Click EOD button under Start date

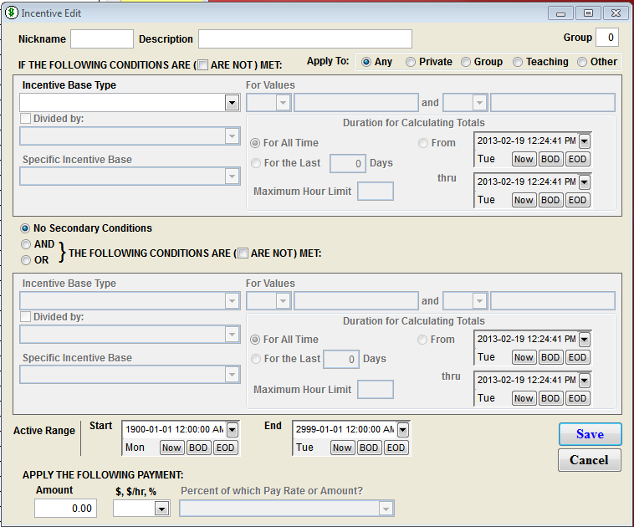click(225, 448)
